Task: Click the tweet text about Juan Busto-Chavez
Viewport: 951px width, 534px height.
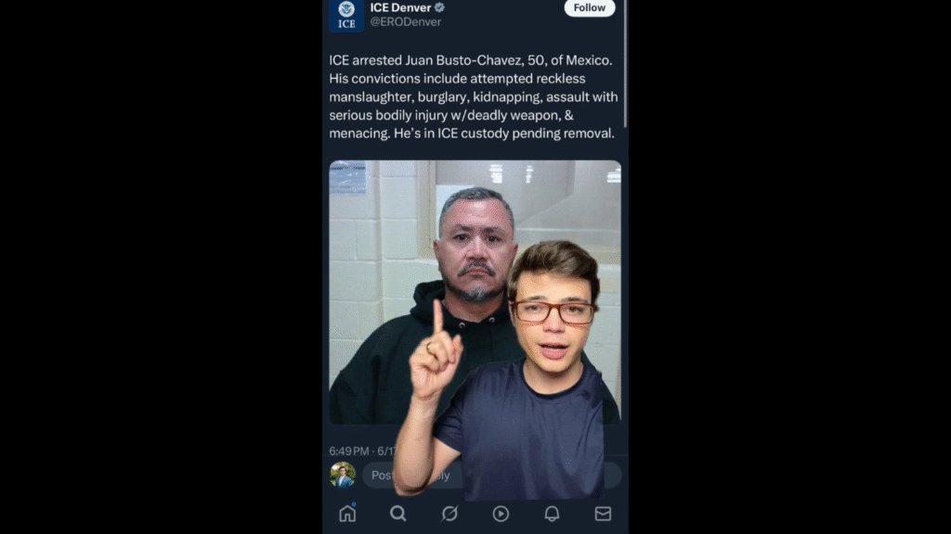Action: [x=474, y=96]
